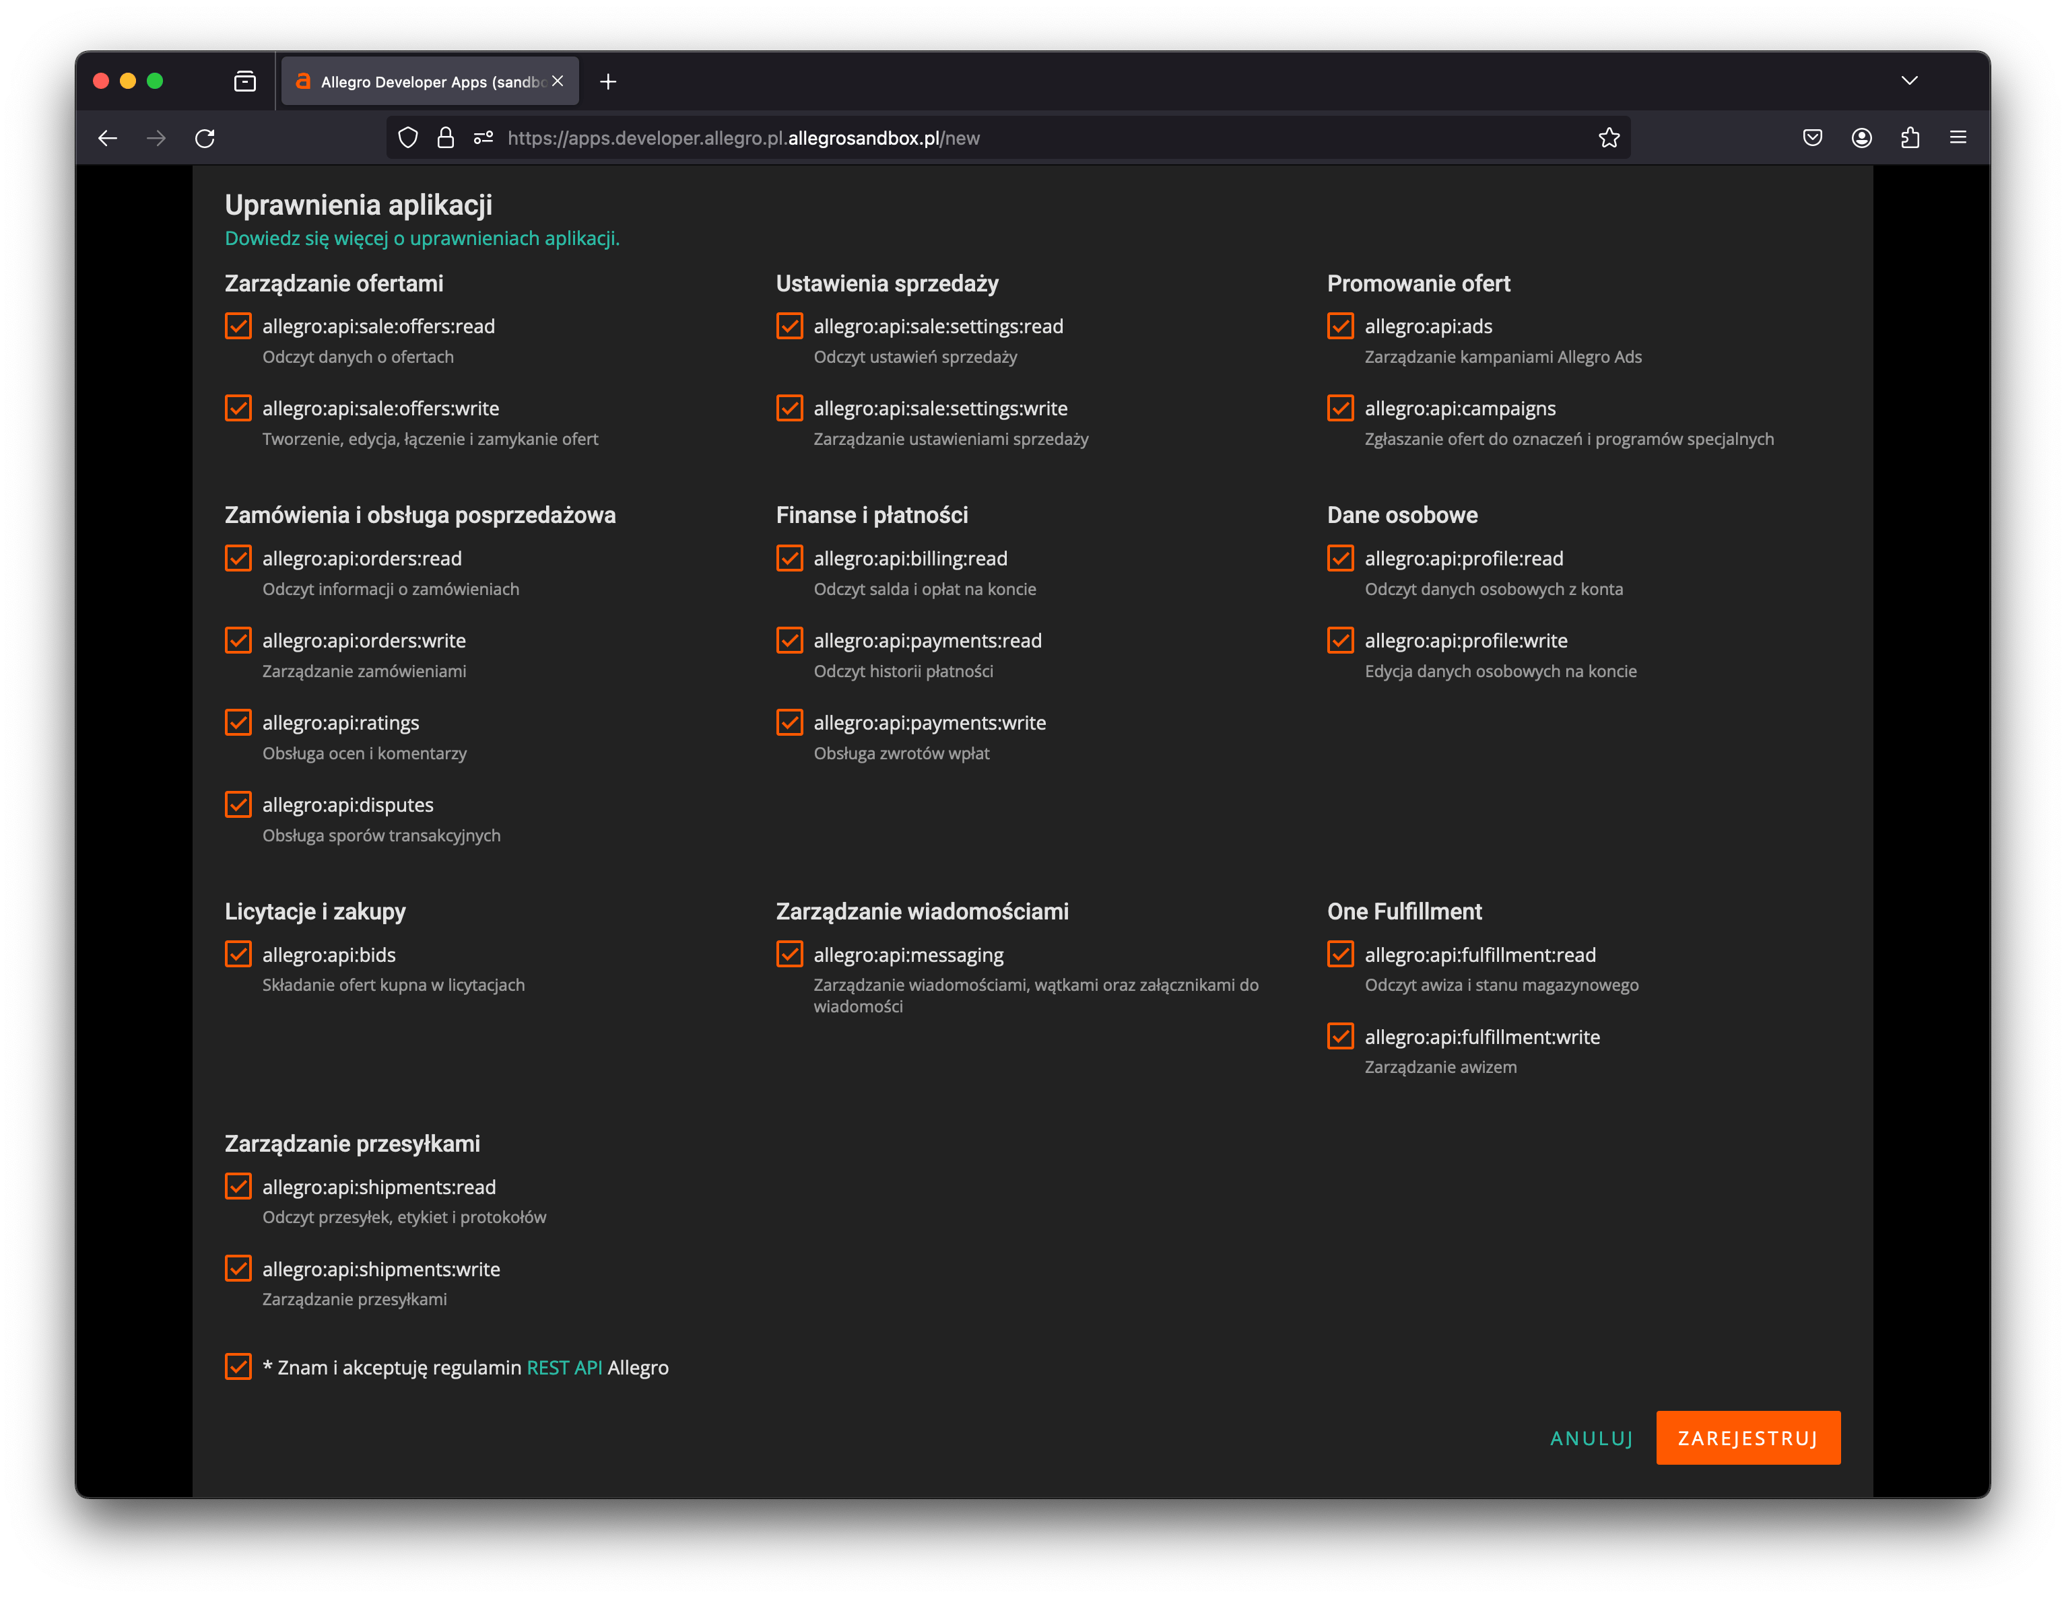Uncheck allegro:api:disputes permission
The width and height of the screenshot is (2066, 1598).
[238, 806]
